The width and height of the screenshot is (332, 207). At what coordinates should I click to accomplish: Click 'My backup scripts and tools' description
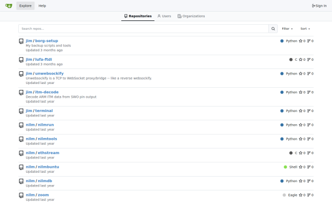point(48,45)
